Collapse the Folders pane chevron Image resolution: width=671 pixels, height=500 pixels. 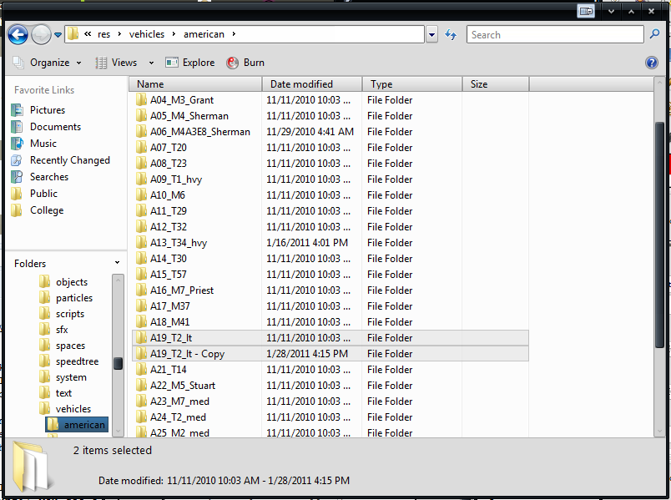(x=117, y=262)
